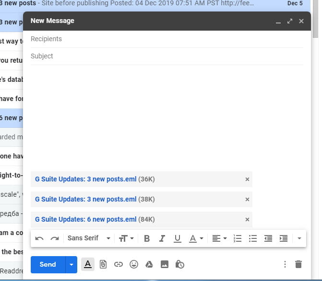Screen dimensions: 322x281
Task: Open the text size dropdown
Action: pyautogui.click(x=126, y=238)
